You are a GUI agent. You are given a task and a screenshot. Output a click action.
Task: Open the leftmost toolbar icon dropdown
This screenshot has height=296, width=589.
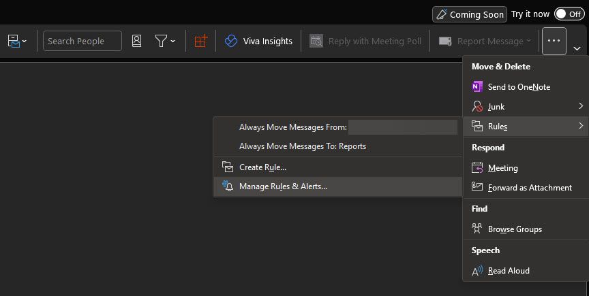coord(17,42)
